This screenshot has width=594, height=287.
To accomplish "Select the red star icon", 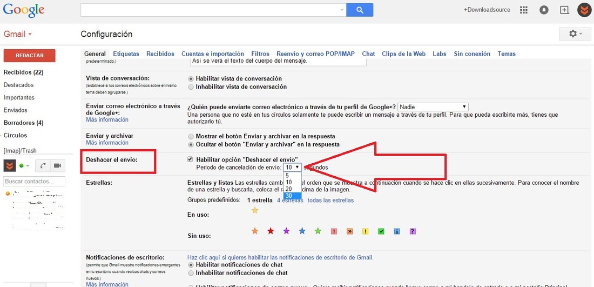I will coord(271,231).
